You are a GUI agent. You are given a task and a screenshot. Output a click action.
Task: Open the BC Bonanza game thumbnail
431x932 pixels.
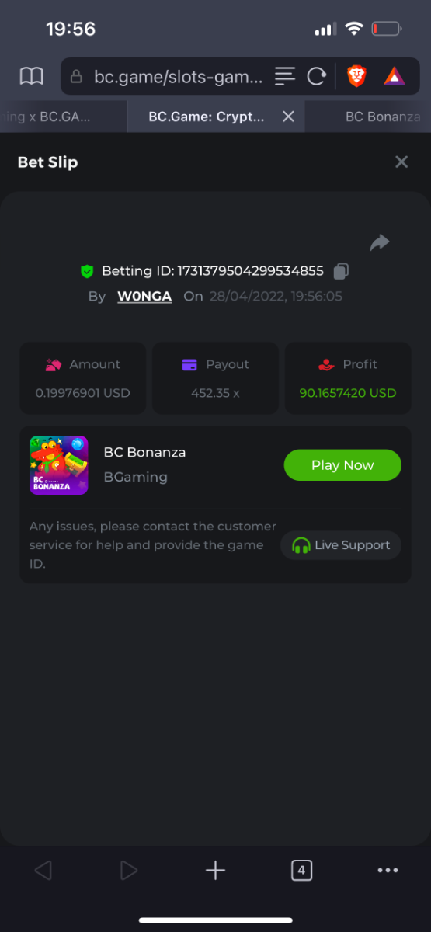pyautogui.click(x=59, y=465)
